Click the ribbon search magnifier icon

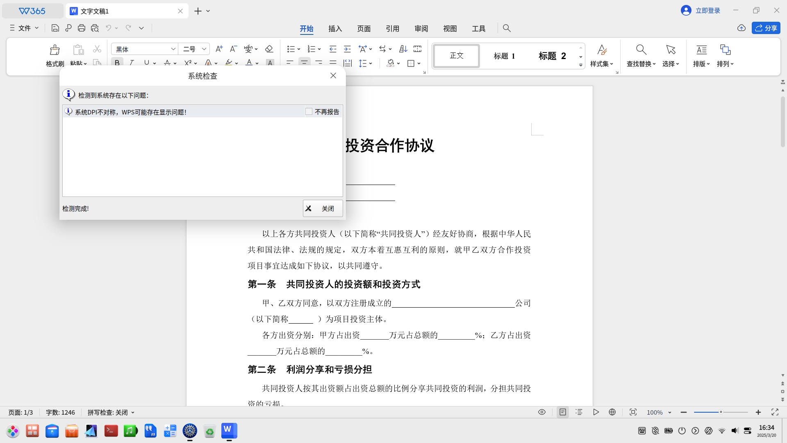pyautogui.click(x=507, y=28)
